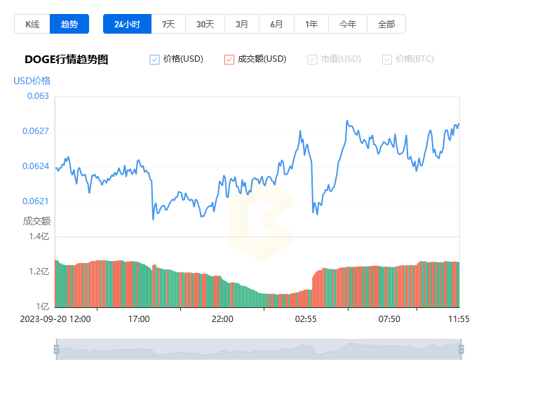This screenshot has height=395, width=547.
Task: Click the right handle of range slider
Action: pyautogui.click(x=461, y=349)
